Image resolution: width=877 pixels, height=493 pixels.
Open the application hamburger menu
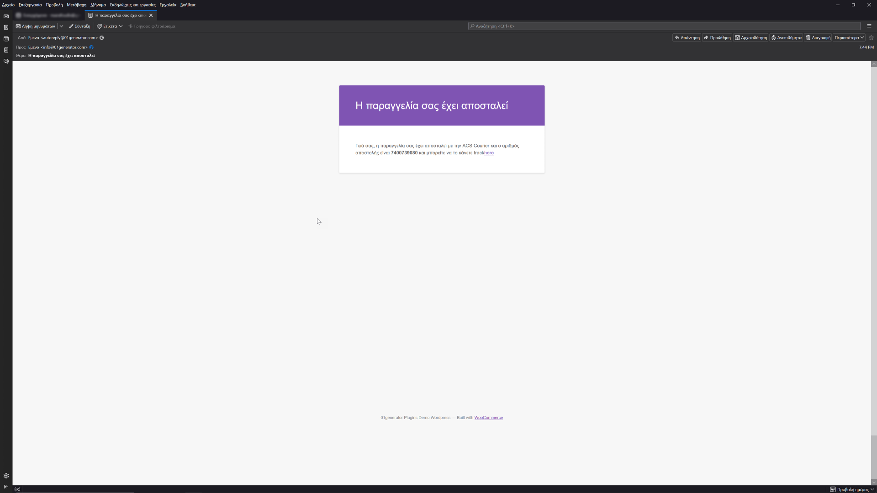[869, 26]
